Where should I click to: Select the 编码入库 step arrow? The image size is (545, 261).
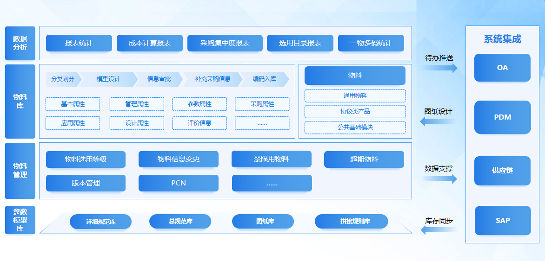point(264,79)
